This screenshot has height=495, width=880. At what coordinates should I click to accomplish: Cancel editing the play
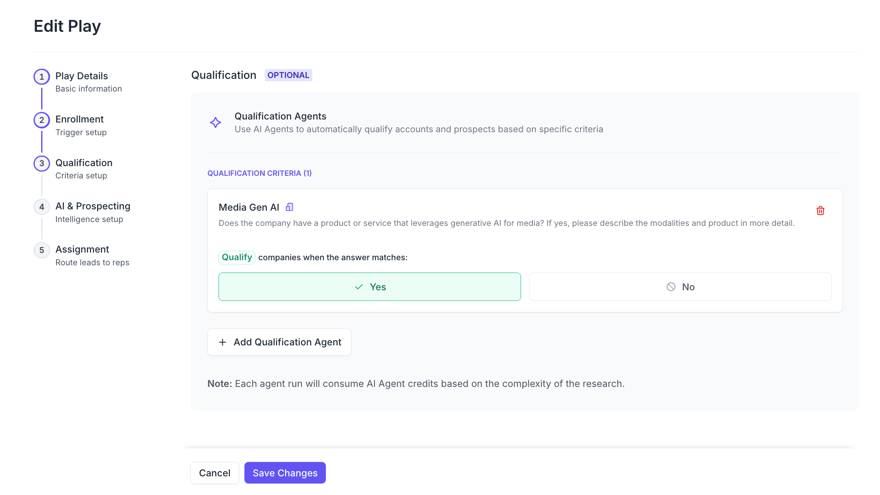[x=215, y=473]
